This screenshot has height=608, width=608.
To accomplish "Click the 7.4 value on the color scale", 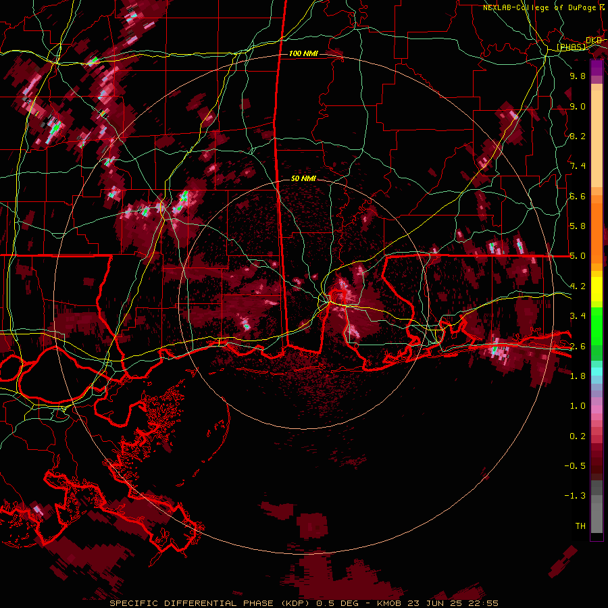I will point(578,166).
